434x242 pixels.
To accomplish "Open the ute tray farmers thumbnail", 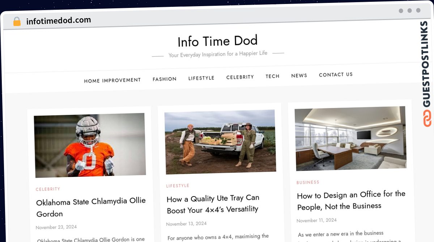I will point(220,142).
